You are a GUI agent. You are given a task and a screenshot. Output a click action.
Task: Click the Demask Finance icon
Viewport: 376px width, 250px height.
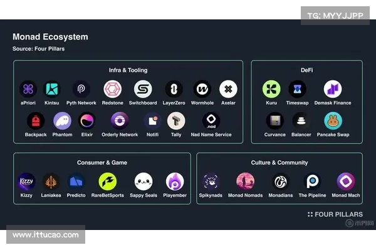tap(333, 89)
